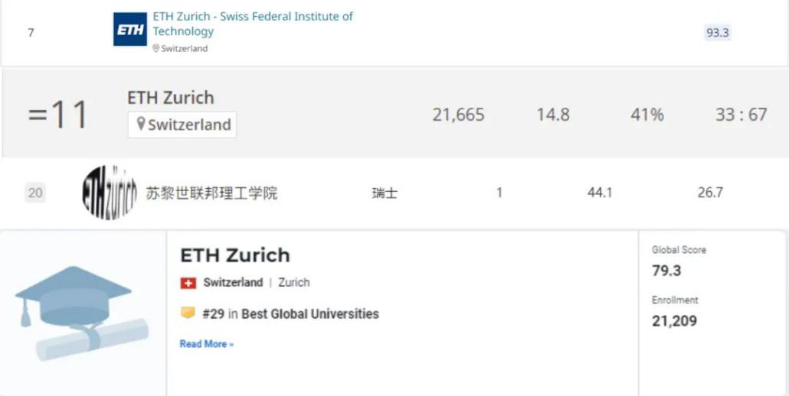Click the ETH Zurich heading in the bottom card
This screenshot has width=789, height=396.
point(234,255)
